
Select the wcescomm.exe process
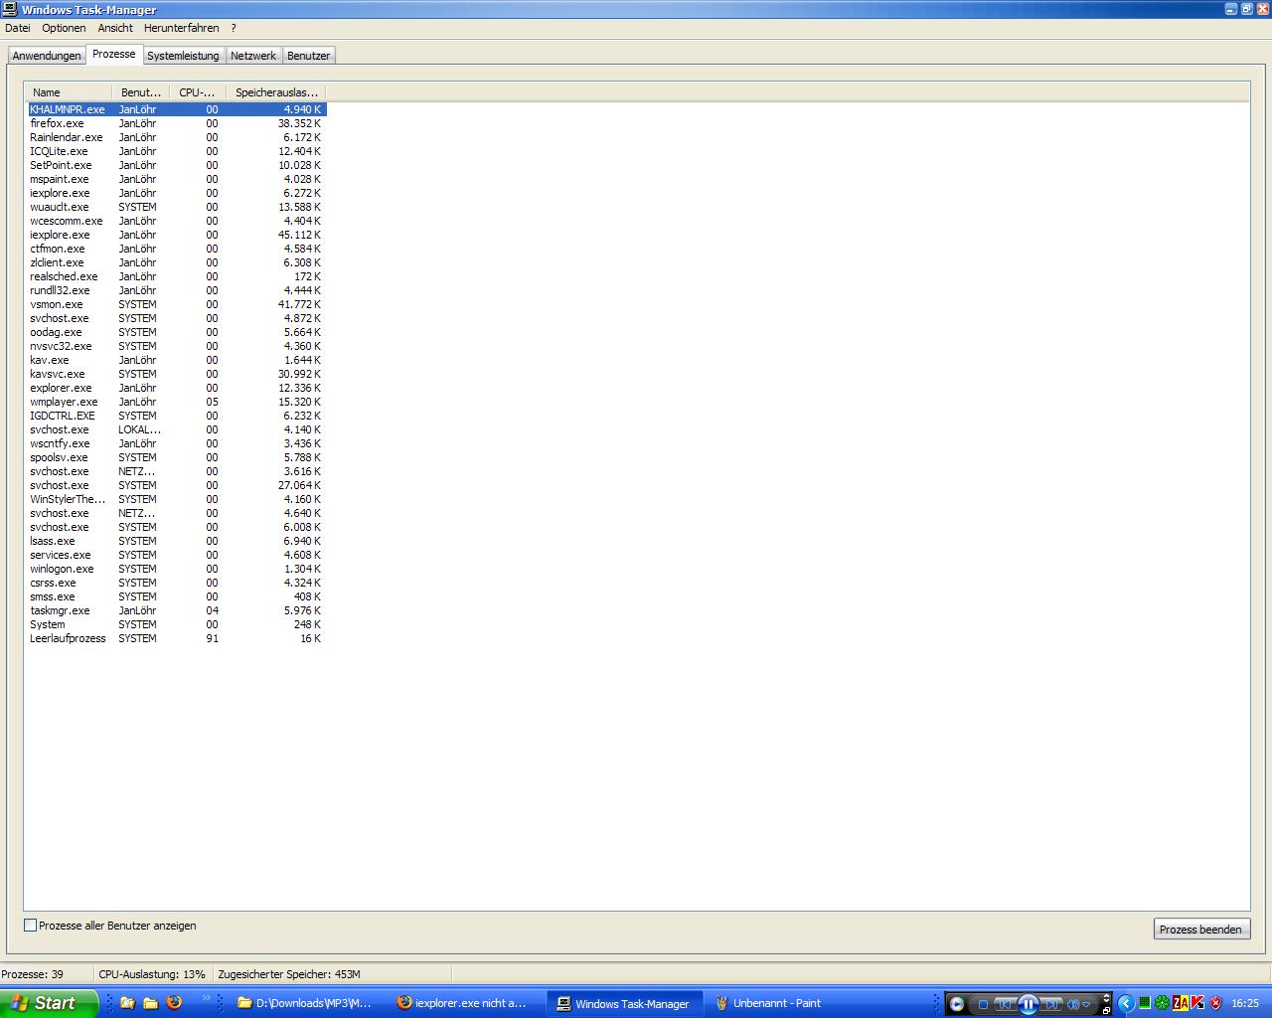177,221
